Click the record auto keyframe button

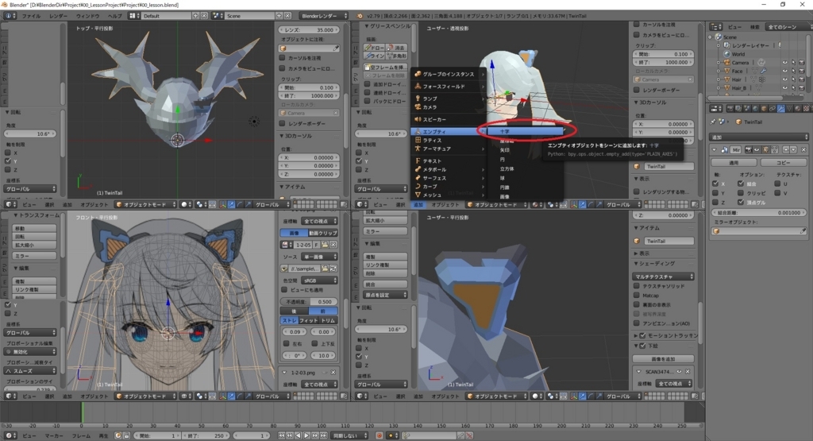tap(379, 435)
